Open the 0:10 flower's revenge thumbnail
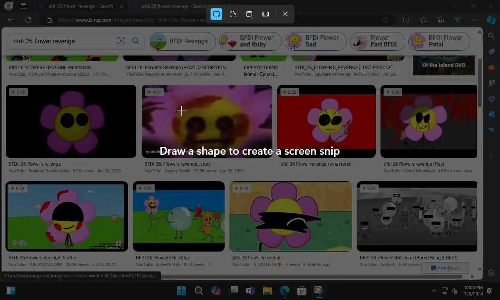 (x=291, y=216)
